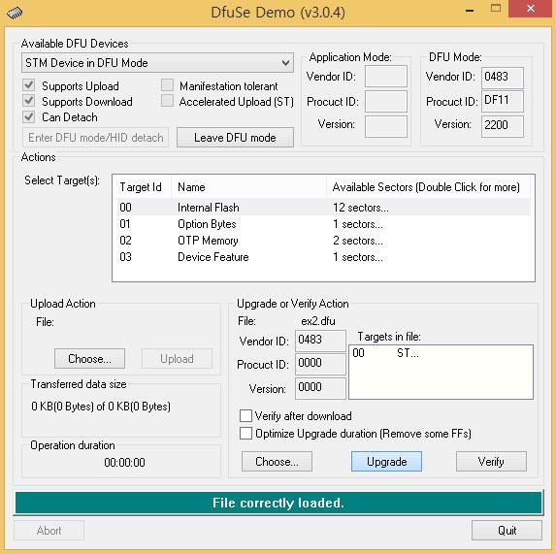This screenshot has width=556, height=554.
Task: Toggle the Manifestation tolerant checkbox
Action: pyautogui.click(x=167, y=85)
